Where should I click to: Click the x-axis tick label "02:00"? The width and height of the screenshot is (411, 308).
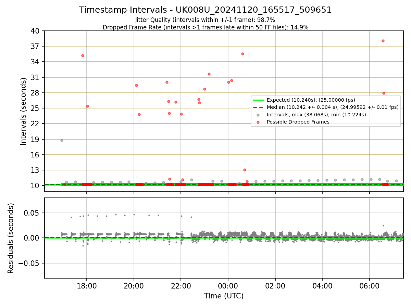coord(275,286)
